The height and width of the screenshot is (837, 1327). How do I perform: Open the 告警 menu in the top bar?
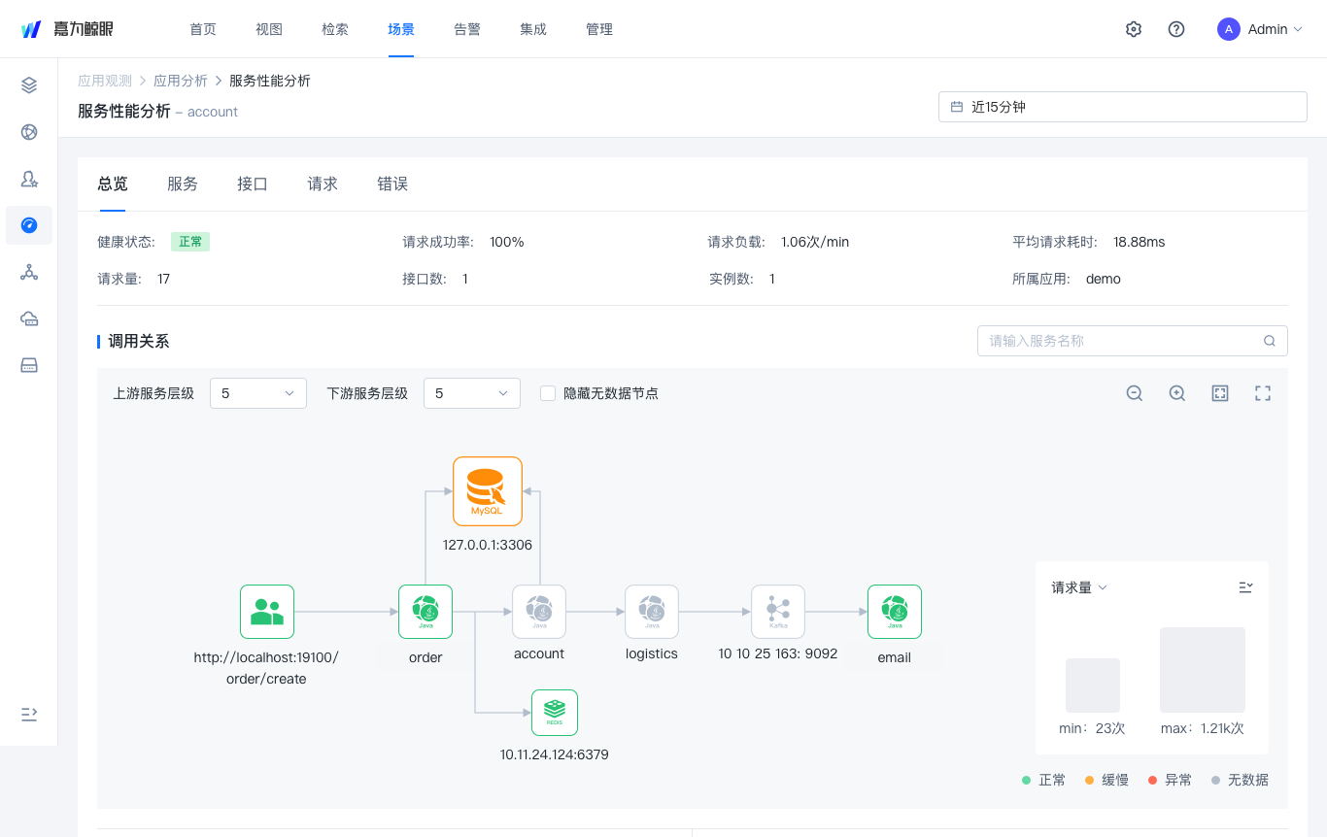pos(467,29)
